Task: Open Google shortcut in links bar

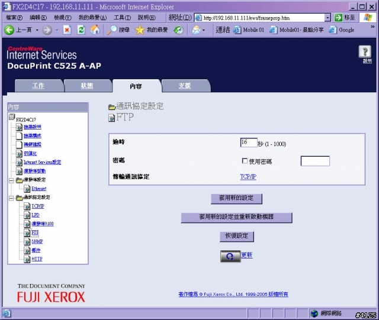Action: [x=342, y=30]
